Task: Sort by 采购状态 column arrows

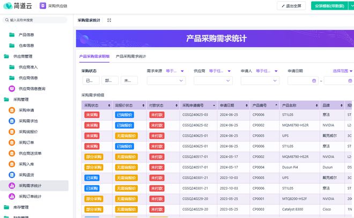Action: point(109,106)
